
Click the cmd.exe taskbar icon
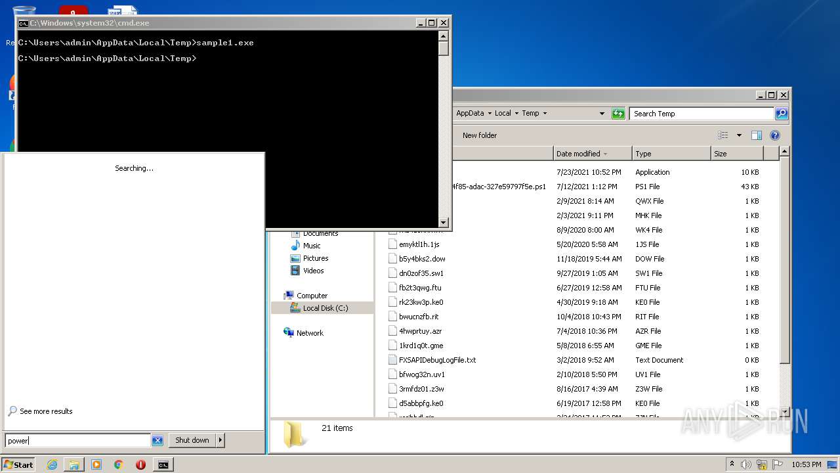coord(163,464)
